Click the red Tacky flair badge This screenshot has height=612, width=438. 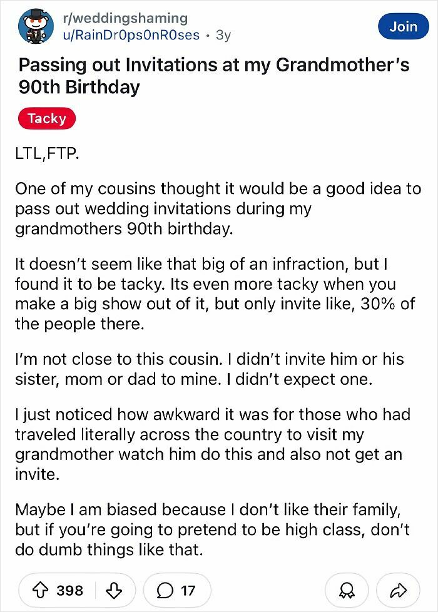(x=46, y=118)
